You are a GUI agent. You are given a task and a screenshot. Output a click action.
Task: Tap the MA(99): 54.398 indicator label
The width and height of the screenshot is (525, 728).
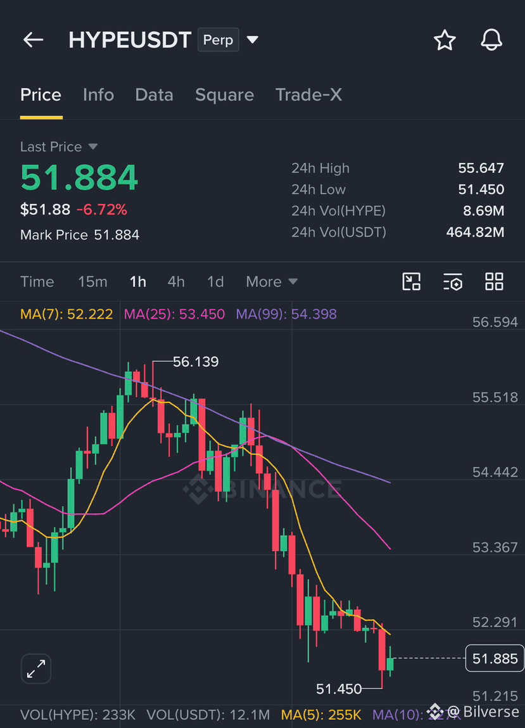pos(286,314)
